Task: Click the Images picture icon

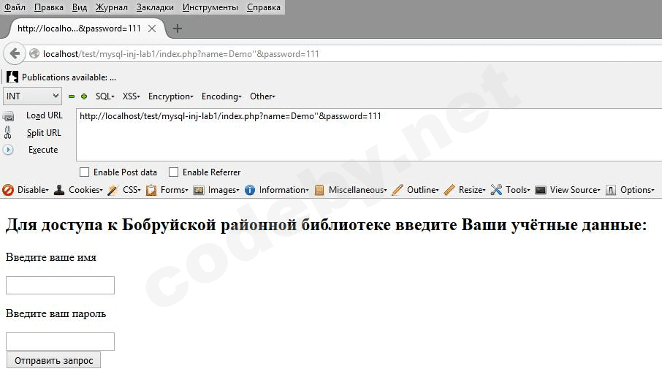Action: pos(199,191)
